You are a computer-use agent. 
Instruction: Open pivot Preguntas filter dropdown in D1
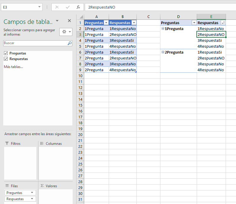point(194,23)
